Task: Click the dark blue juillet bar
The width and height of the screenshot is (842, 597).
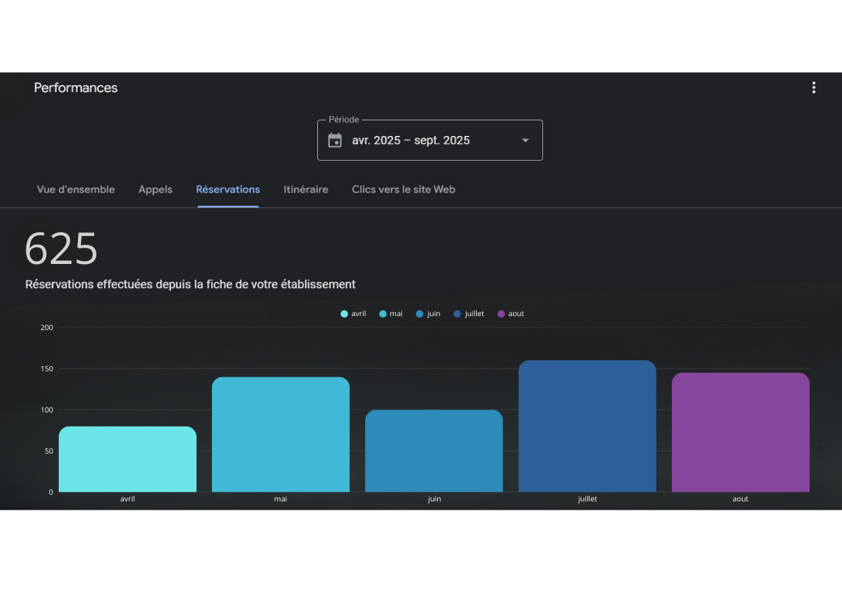Action: pos(587,426)
